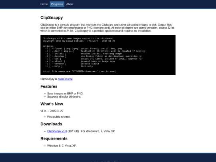Click the 'v1.0 — 2015.01.22' version line
The image size is (216, 162).
(x=52, y=111)
